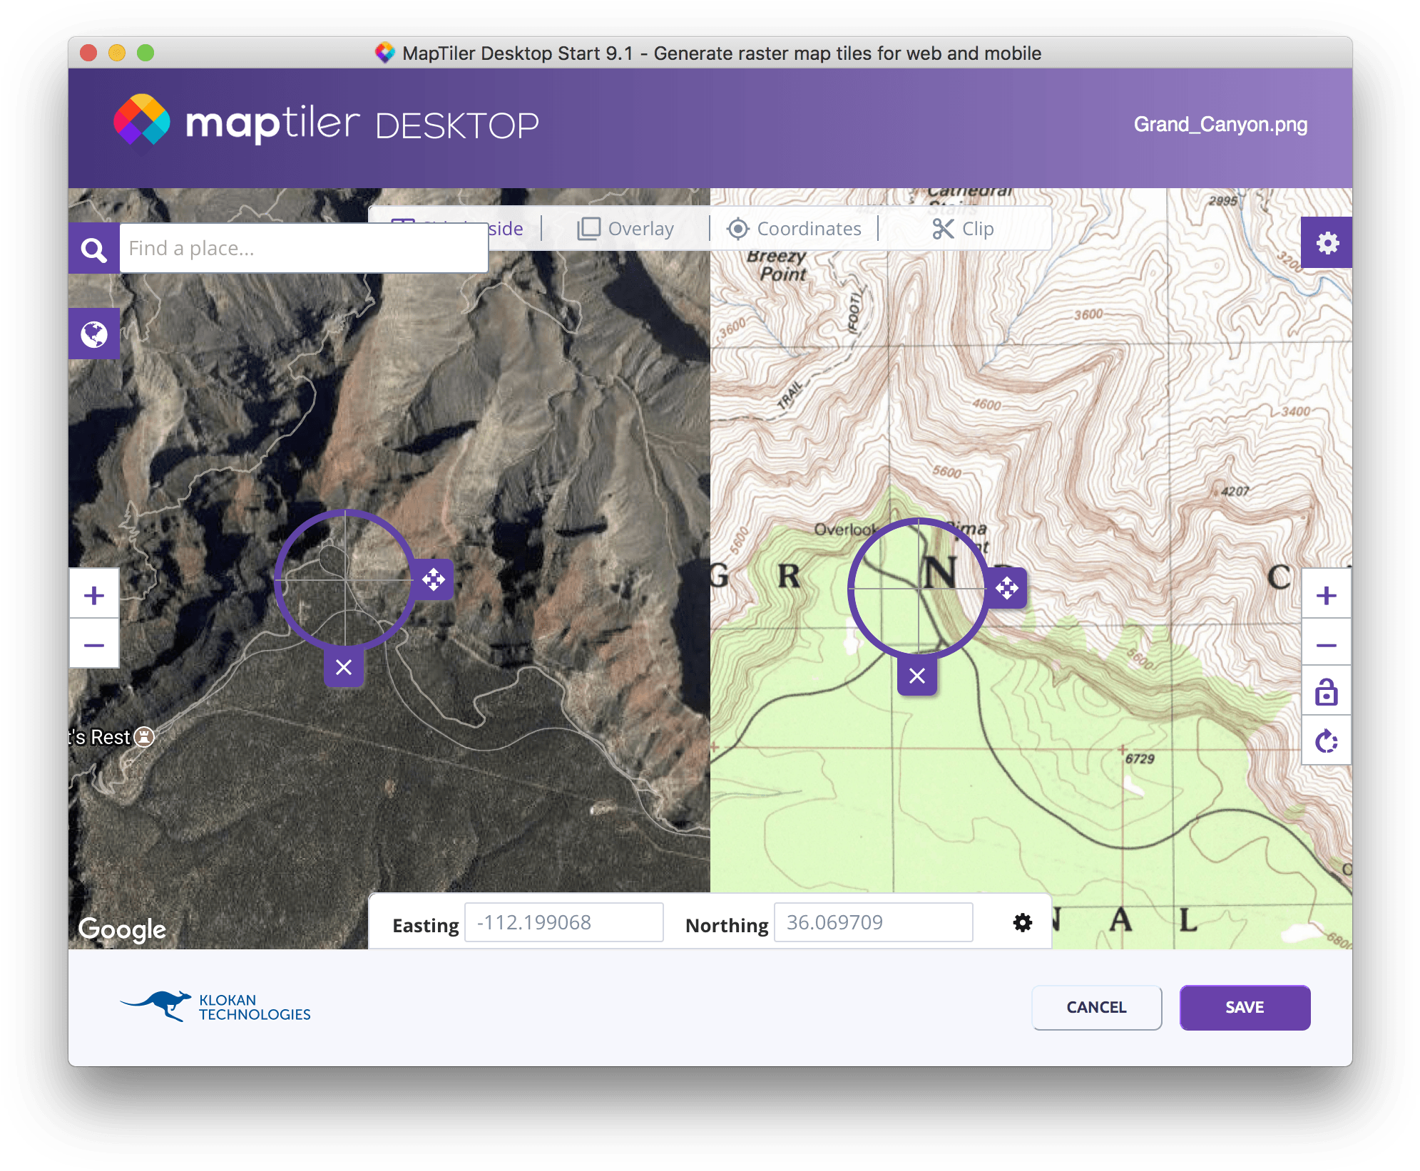Switch to the Overlay view

(x=625, y=228)
